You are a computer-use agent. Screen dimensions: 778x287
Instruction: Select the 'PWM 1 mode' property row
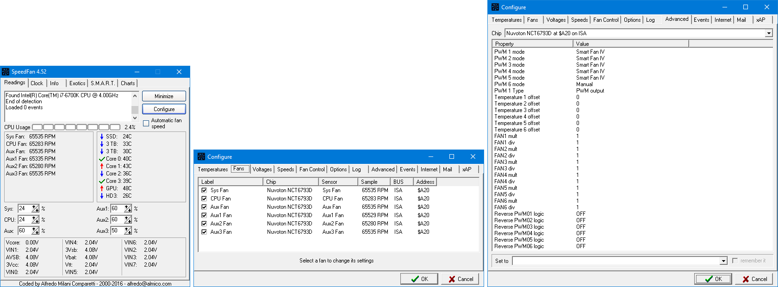(632, 52)
